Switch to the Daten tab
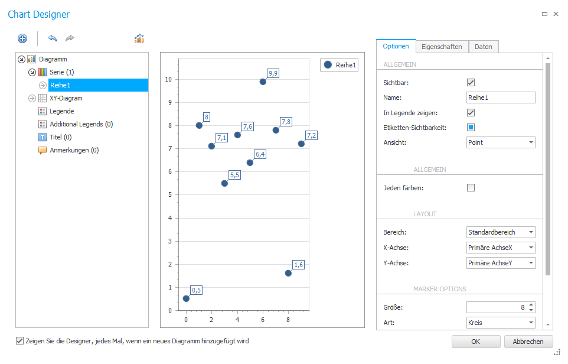This screenshot has height=364, width=568. click(x=484, y=47)
